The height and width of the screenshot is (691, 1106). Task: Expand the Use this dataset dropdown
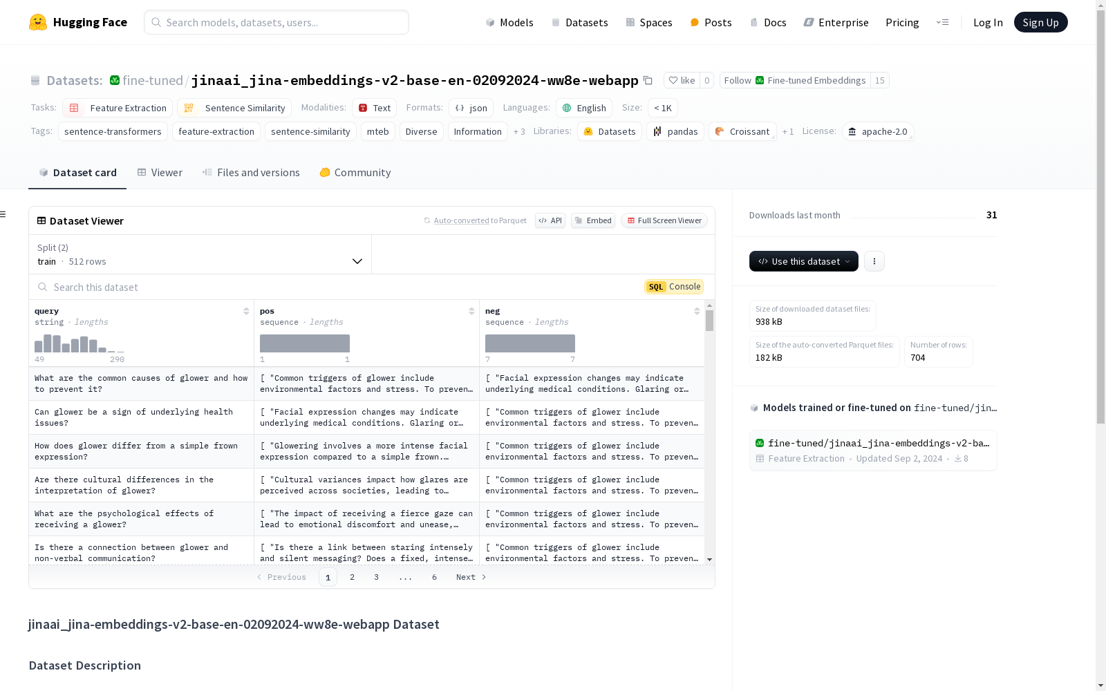[804, 261]
